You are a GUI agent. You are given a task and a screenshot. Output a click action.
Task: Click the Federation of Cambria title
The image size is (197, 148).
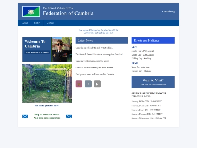click(x=68, y=14)
